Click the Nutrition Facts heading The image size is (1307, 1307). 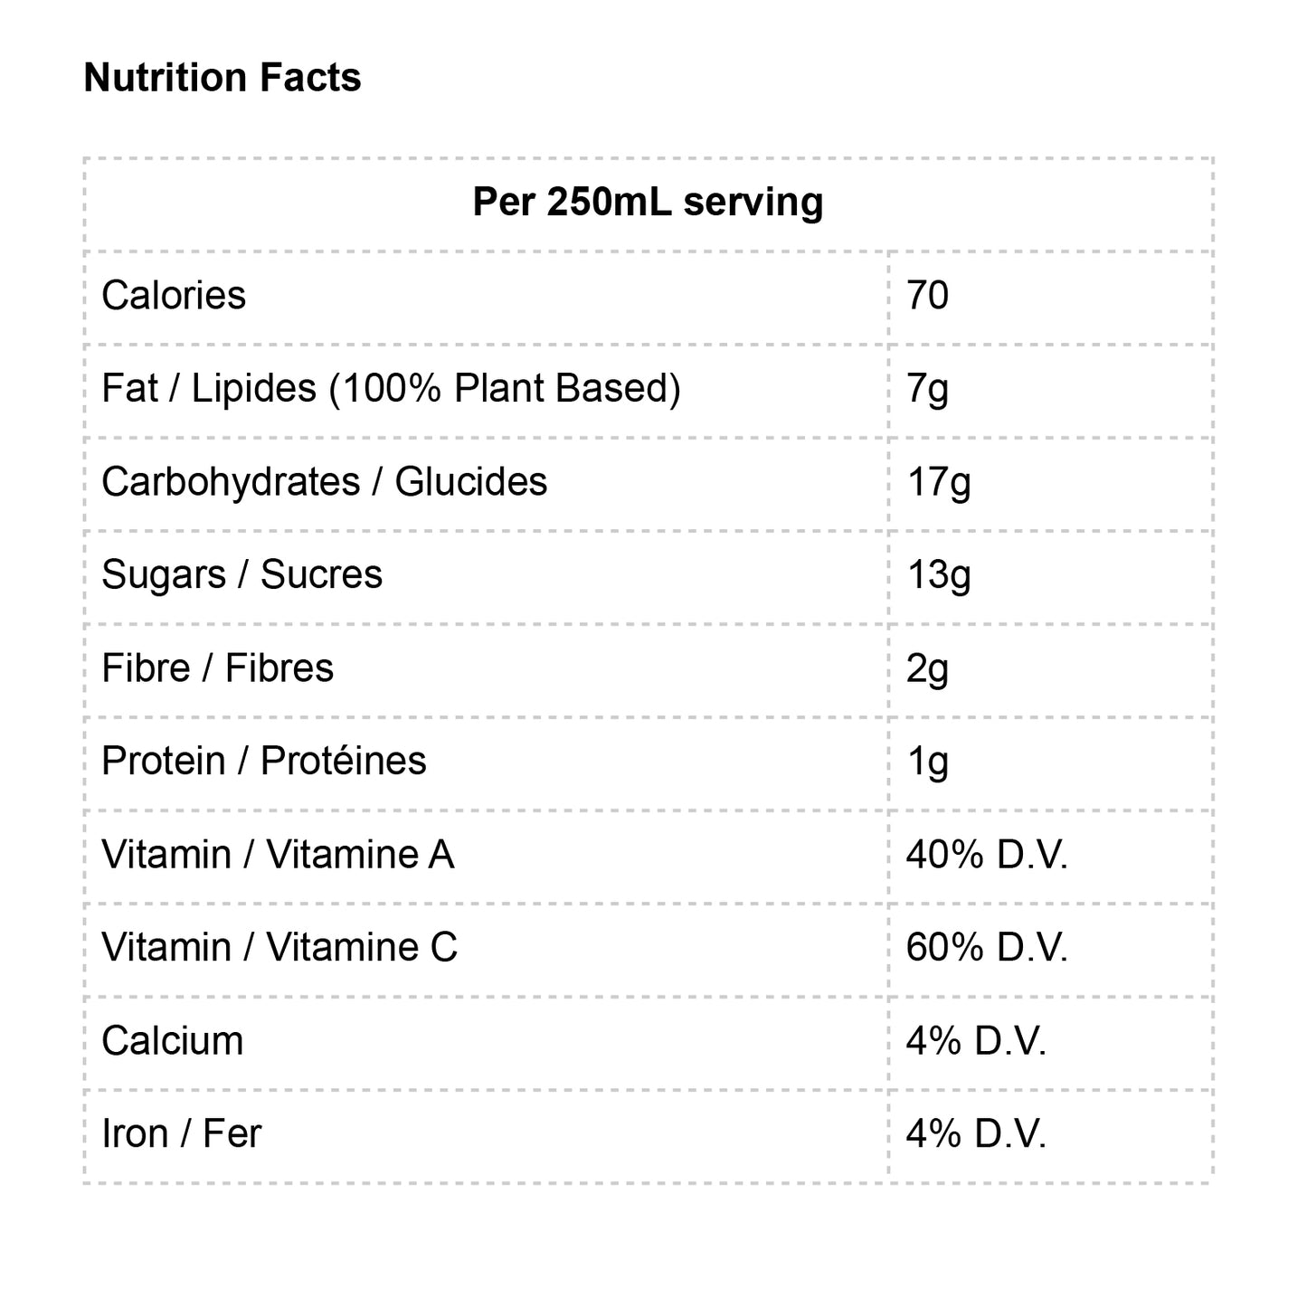223,78
